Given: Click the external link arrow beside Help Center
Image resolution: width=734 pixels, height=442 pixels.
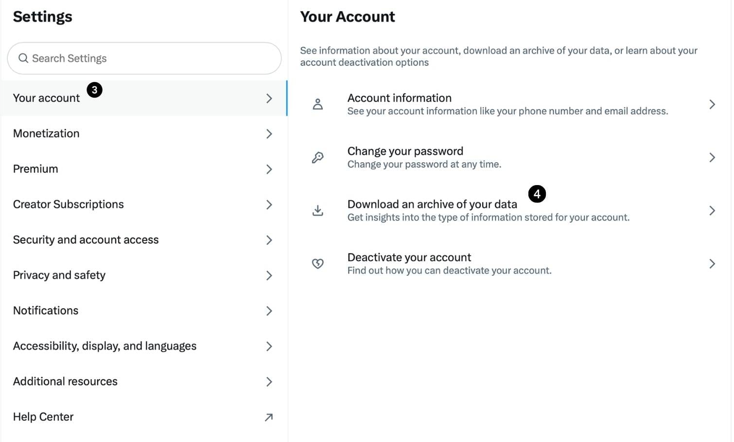Looking at the screenshot, I should [x=269, y=417].
